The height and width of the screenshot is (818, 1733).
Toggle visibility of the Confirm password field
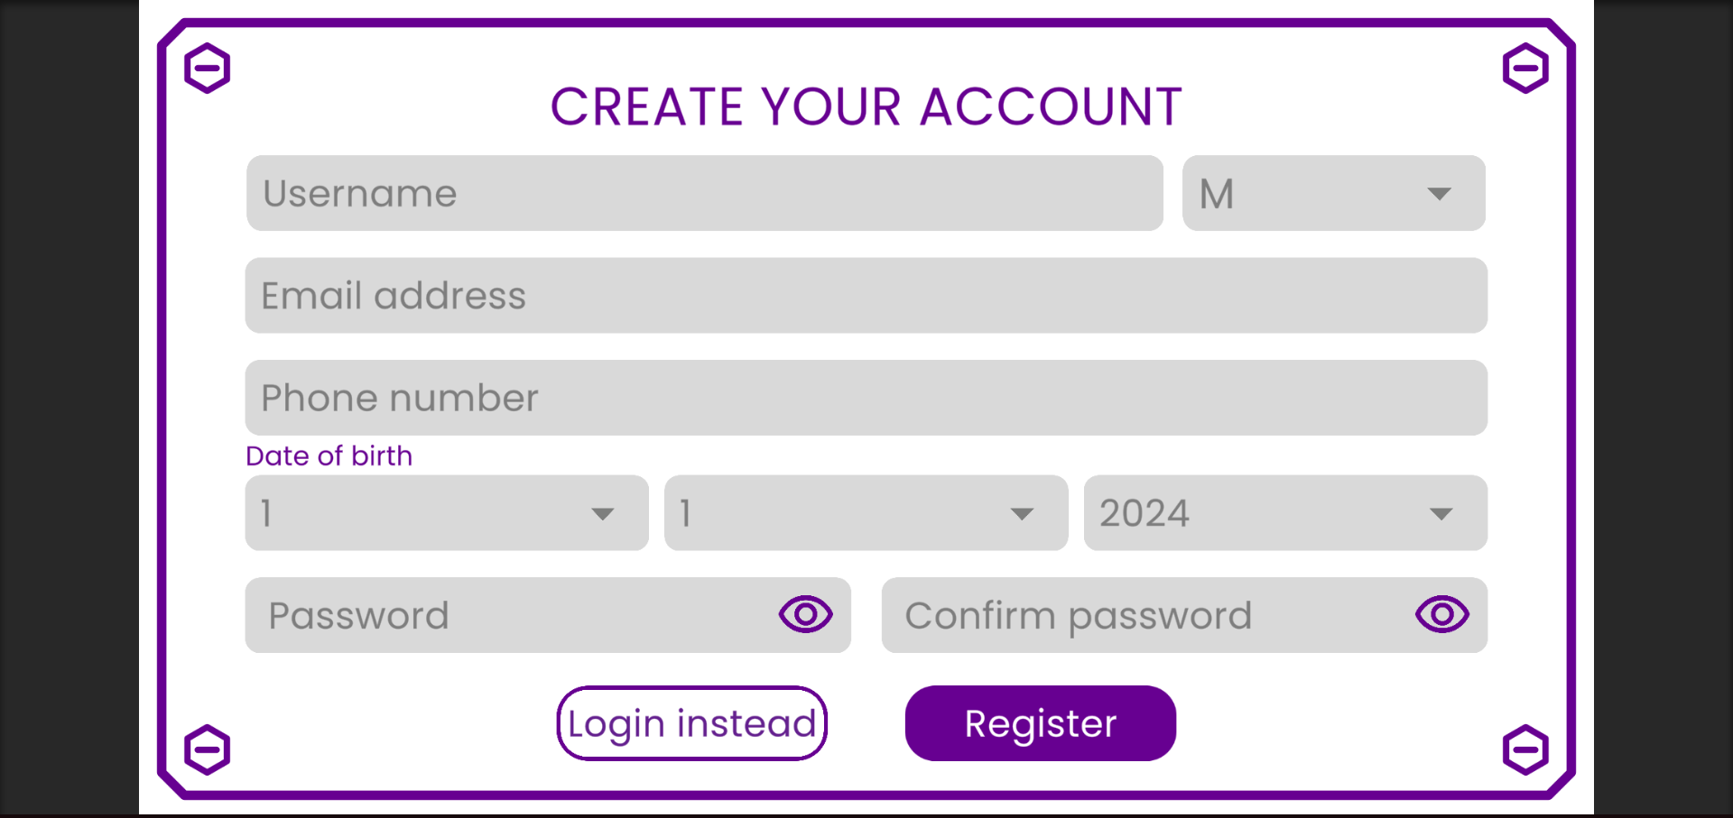[1441, 615]
